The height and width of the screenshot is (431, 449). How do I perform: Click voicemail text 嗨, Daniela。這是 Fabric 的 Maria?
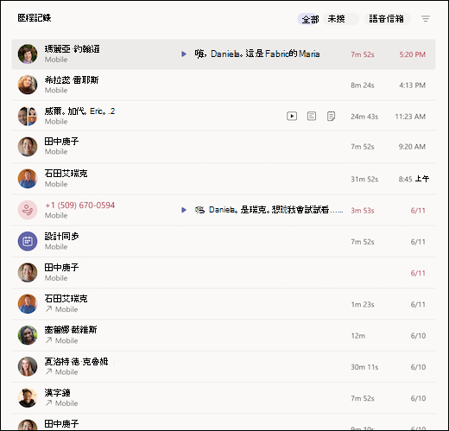(x=257, y=54)
